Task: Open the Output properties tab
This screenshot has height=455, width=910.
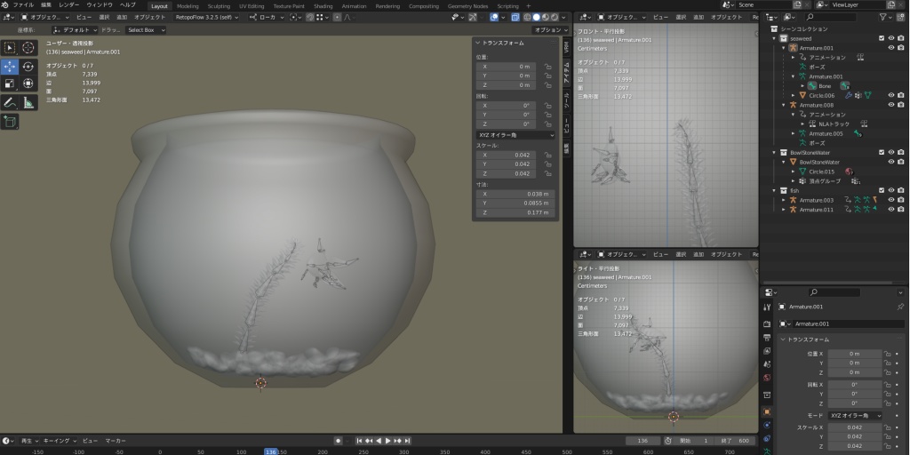Action: click(767, 337)
